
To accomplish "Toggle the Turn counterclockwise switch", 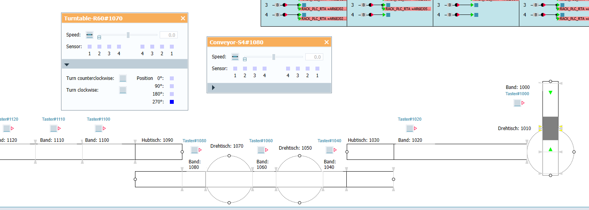I will (123, 78).
